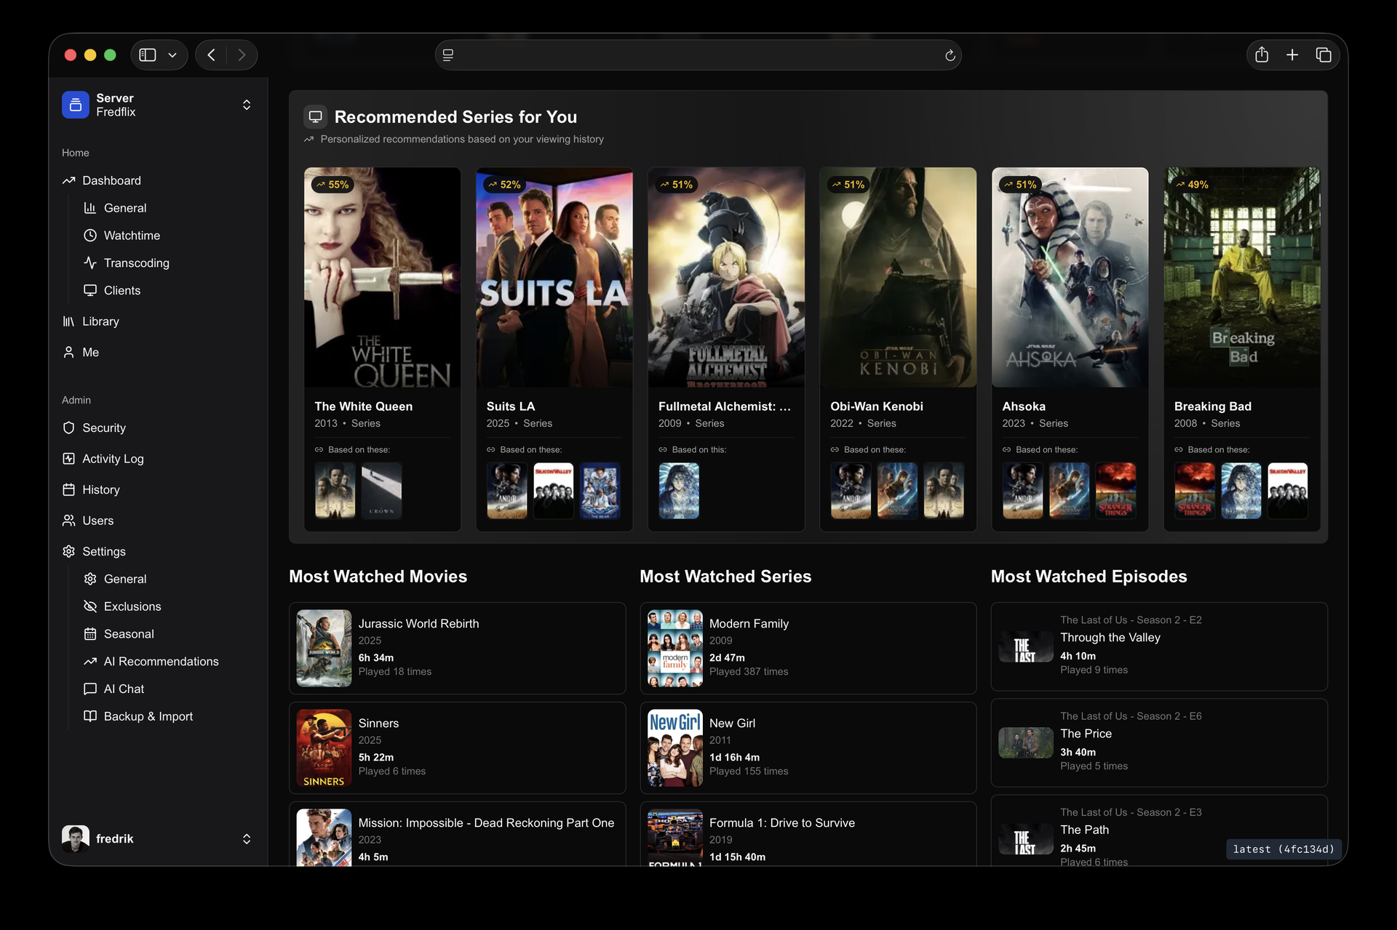1397x930 pixels.
Task: Open the Suits LA poster
Action: pyautogui.click(x=554, y=277)
